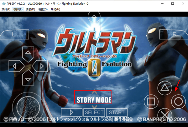
Task: Tap the Cross action button
Action: click(x=165, y=115)
